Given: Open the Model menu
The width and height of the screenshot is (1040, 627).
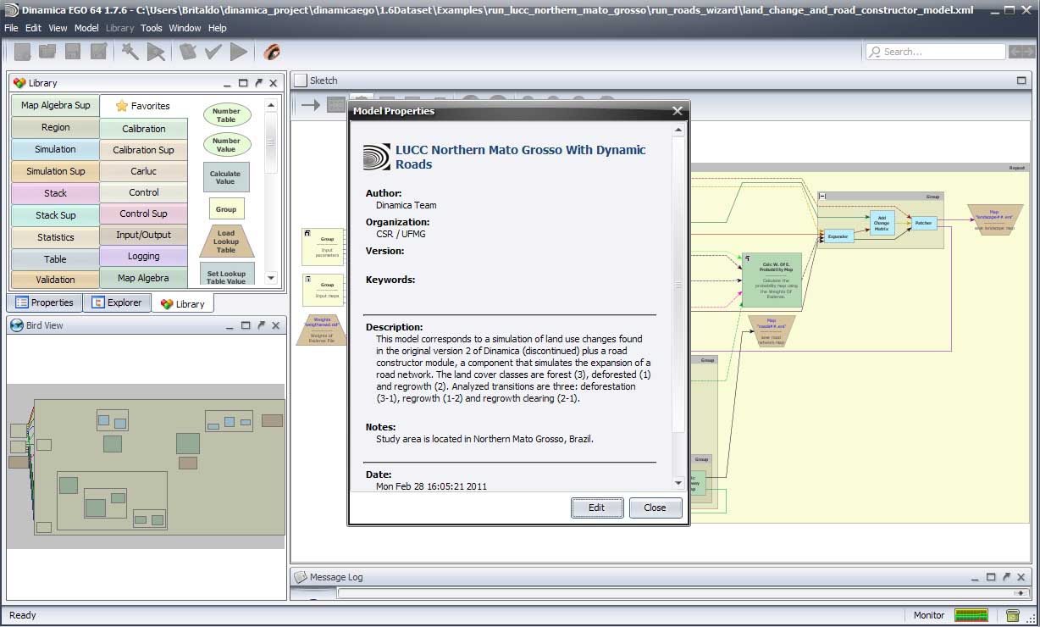Looking at the screenshot, I should pos(86,28).
